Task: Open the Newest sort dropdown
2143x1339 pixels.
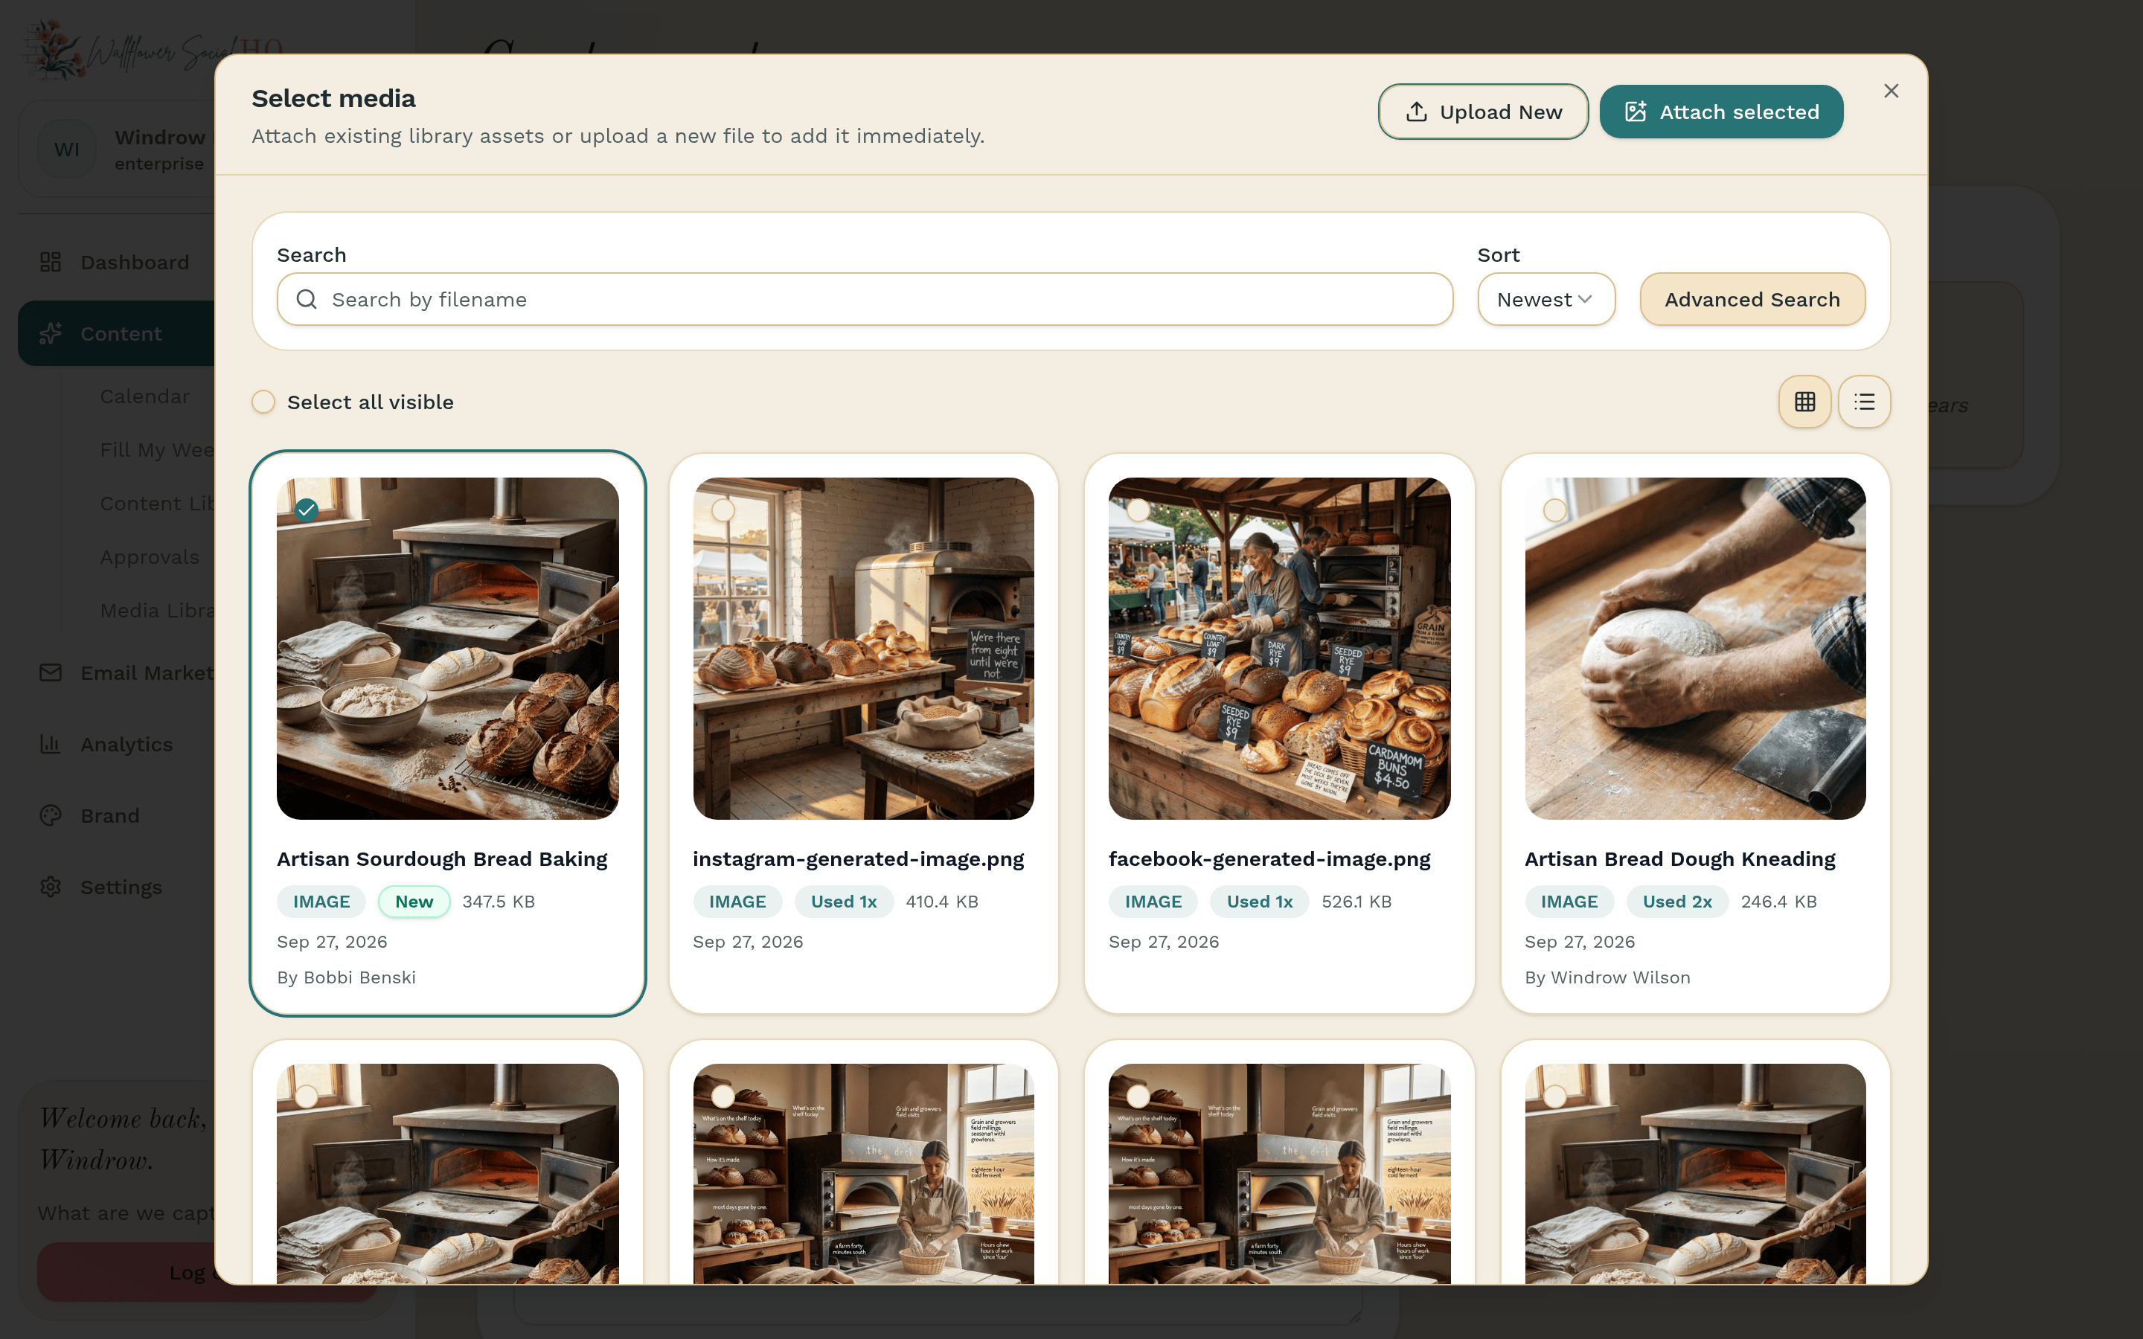Action: point(1546,299)
